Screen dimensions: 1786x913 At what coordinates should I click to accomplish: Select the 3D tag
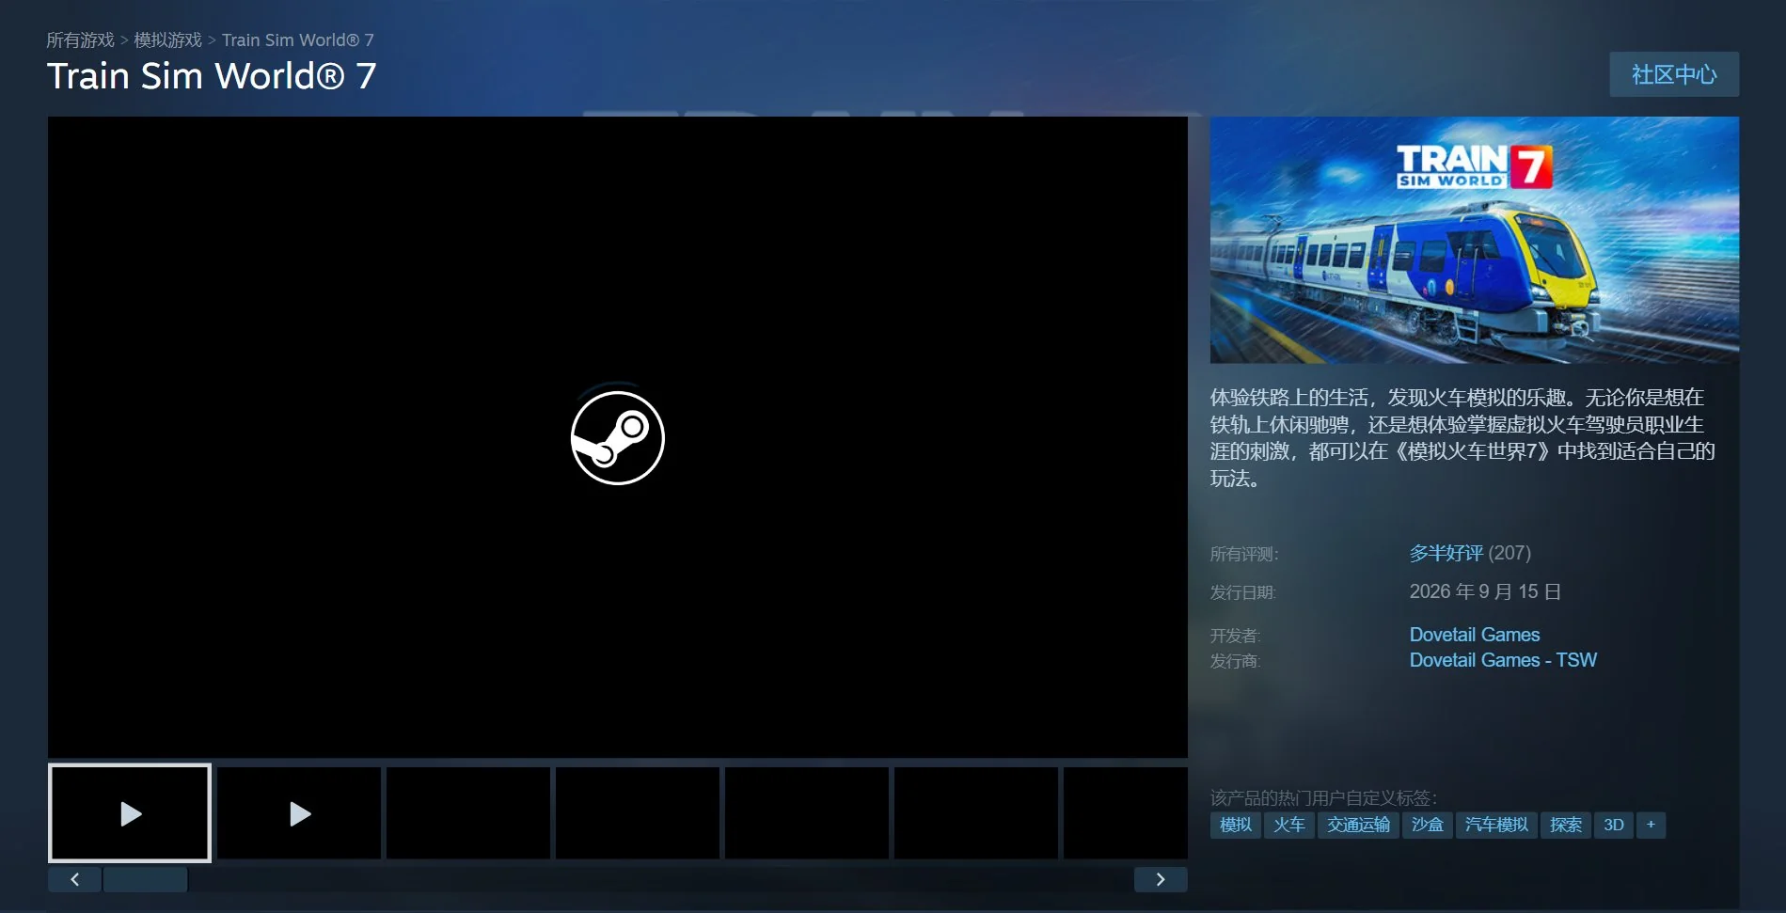(1613, 825)
